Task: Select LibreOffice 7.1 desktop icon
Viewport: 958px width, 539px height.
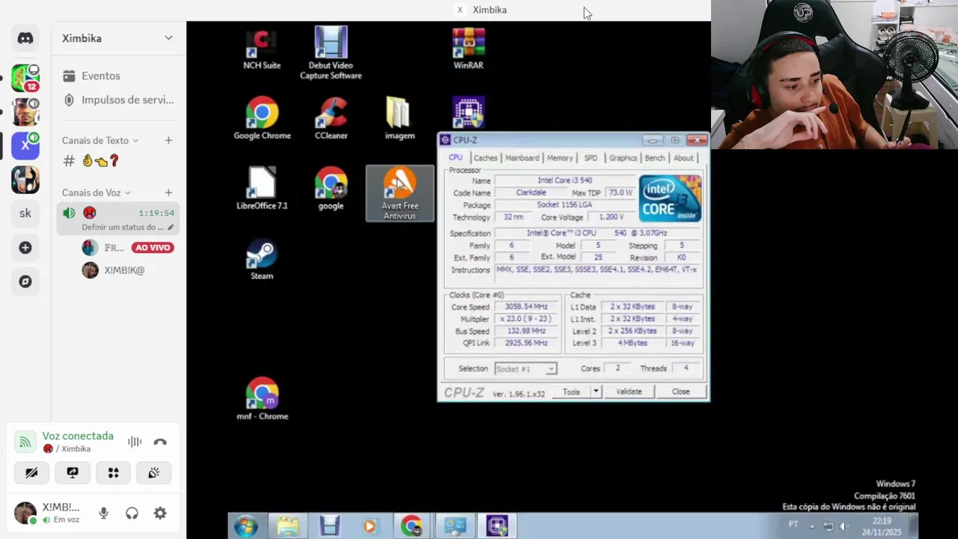Action: (x=262, y=189)
